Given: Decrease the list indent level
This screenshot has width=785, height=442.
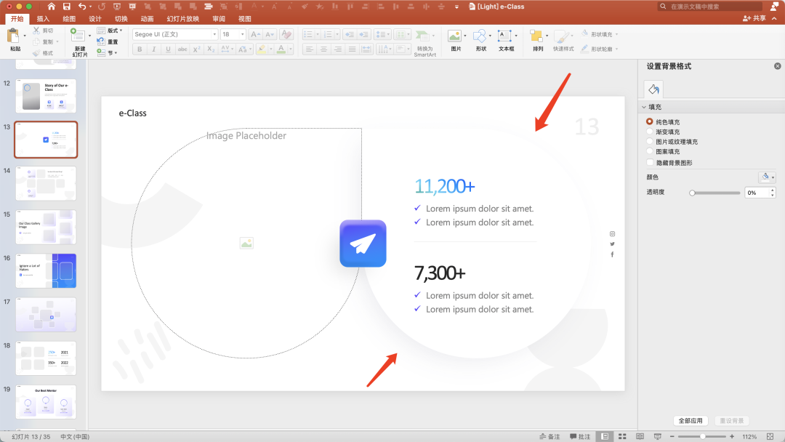Looking at the screenshot, I should point(350,34).
